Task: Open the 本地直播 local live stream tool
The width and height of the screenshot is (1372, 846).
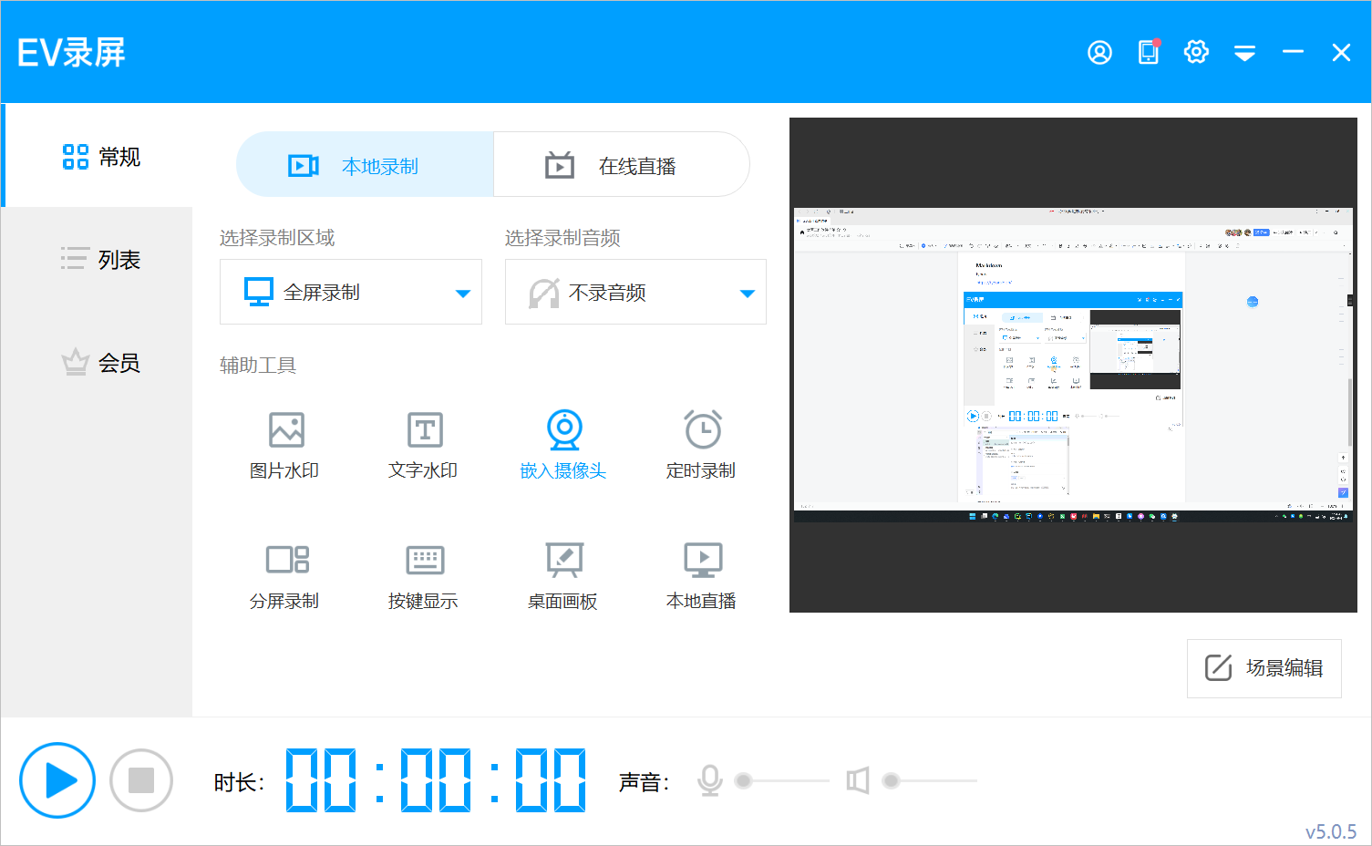Action: 702,575
